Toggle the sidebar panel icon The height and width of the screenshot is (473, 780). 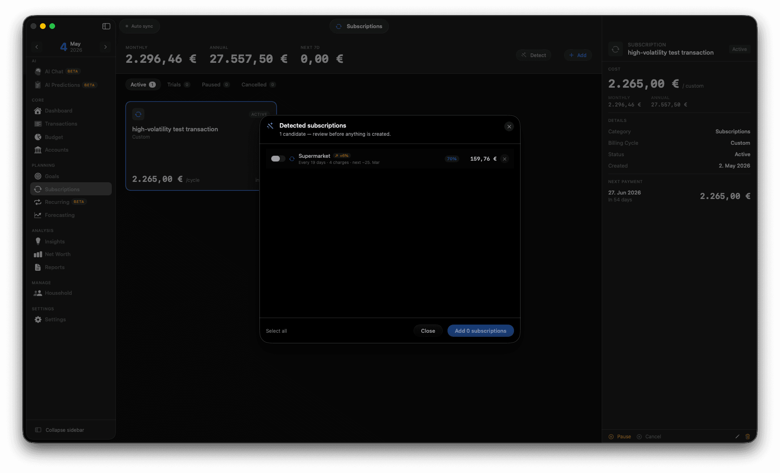(106, 26)
